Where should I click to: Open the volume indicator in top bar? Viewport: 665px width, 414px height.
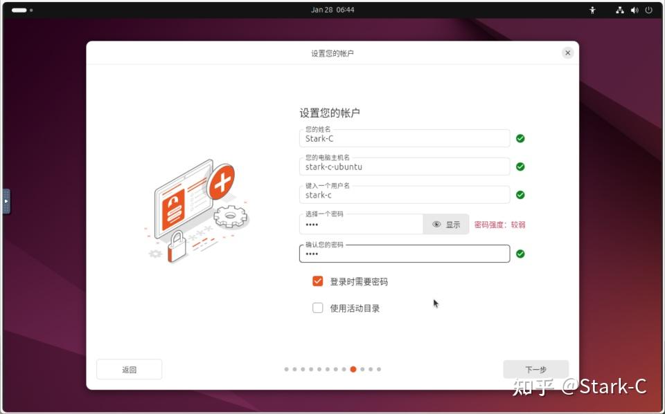click(x=635, y=10)
